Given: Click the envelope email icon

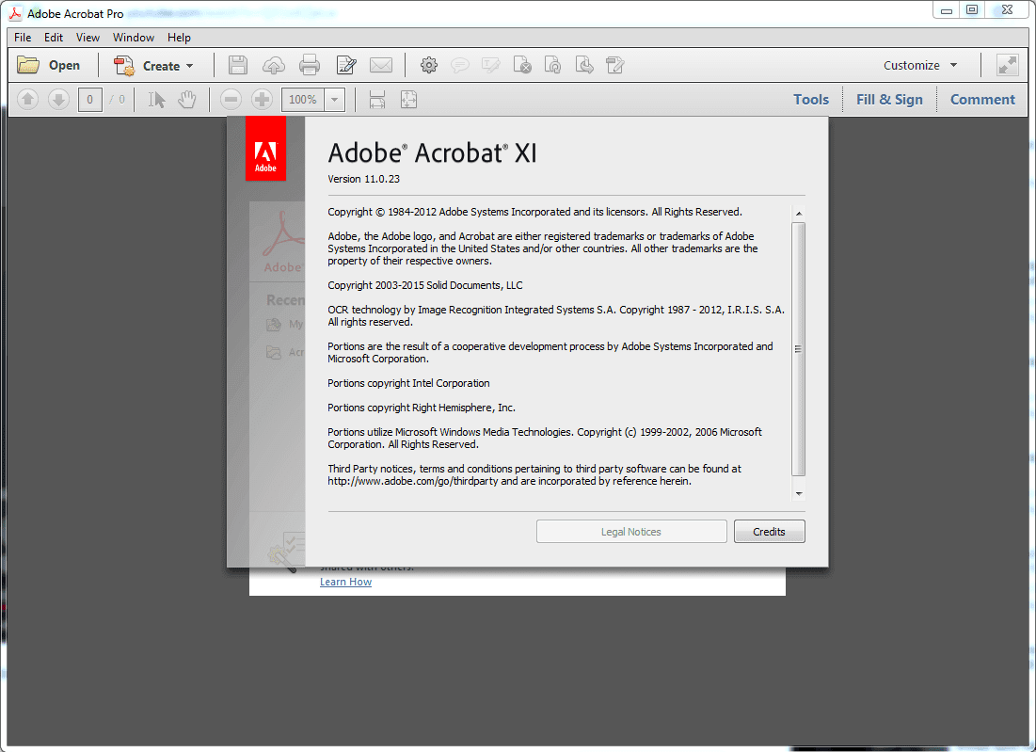Looking at the screenshot, I should [x=381, y=66].
